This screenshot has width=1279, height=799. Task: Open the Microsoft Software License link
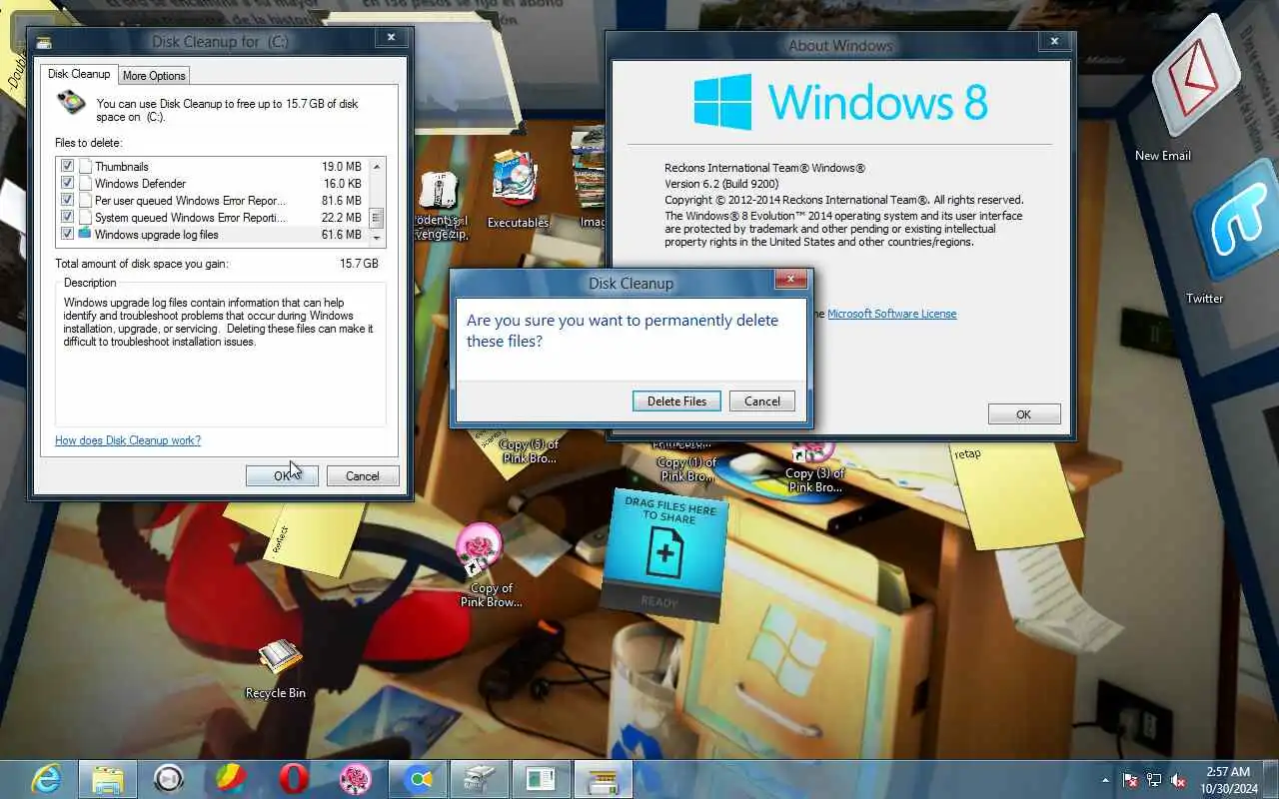click(x=891, y=314)
